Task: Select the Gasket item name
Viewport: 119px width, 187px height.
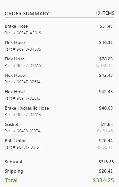Action: click(12, 124)
